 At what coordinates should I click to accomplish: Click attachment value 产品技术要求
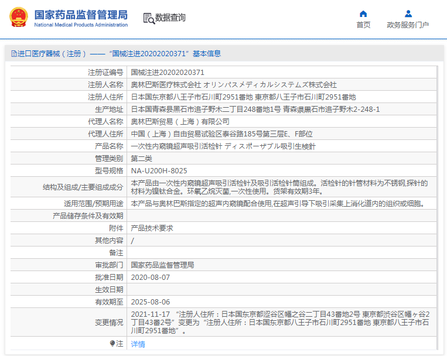click(x=152, y=228)
